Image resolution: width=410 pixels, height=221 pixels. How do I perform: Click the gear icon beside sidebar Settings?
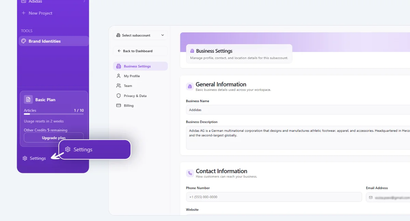[25, 158]
